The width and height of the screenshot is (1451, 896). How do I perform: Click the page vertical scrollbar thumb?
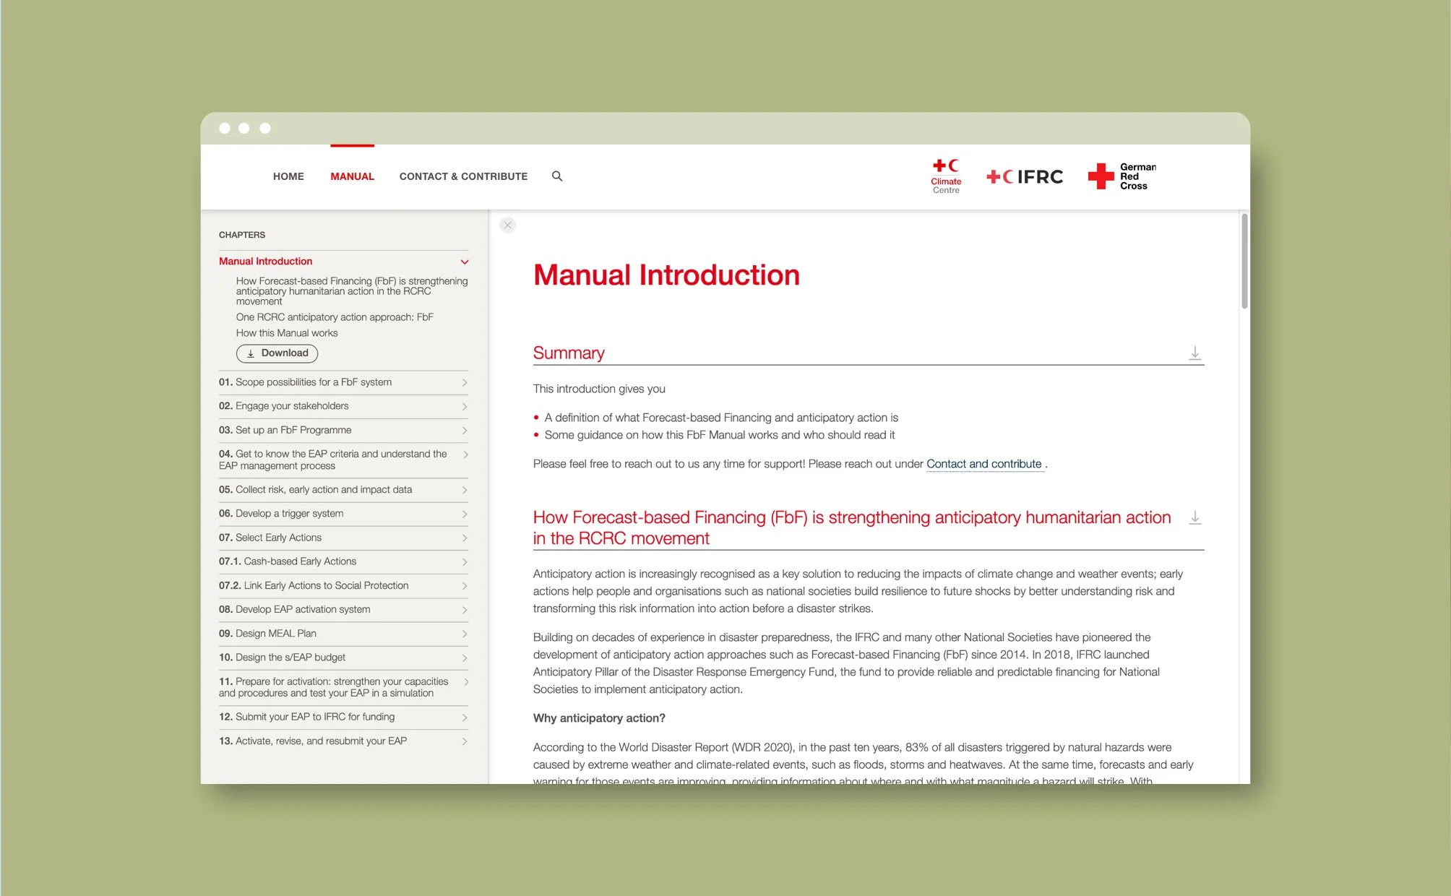(x=1244, y=262)
